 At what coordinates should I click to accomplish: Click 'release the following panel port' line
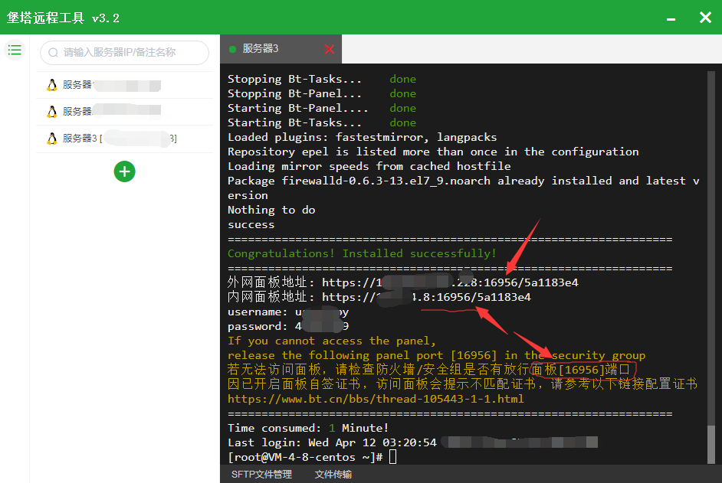437,355
